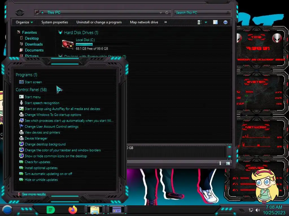Open Start screen search result

(33, 82)
